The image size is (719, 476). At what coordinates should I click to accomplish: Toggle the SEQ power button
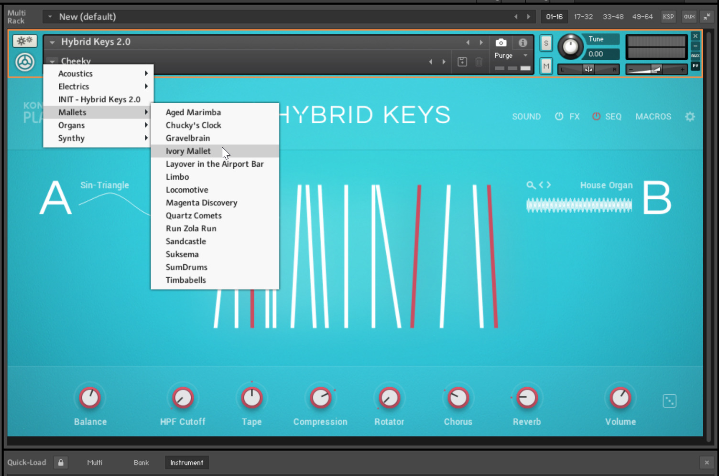click(596, 116)
